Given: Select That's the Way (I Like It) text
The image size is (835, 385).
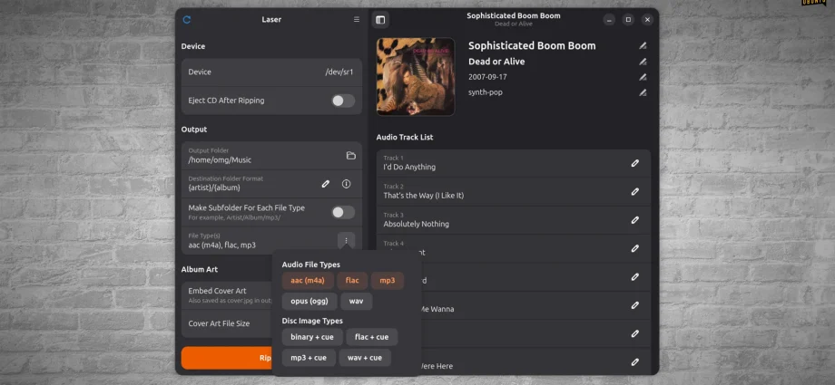Looking at the screenshot, I should pyautogui.click(x=424, y=196).
